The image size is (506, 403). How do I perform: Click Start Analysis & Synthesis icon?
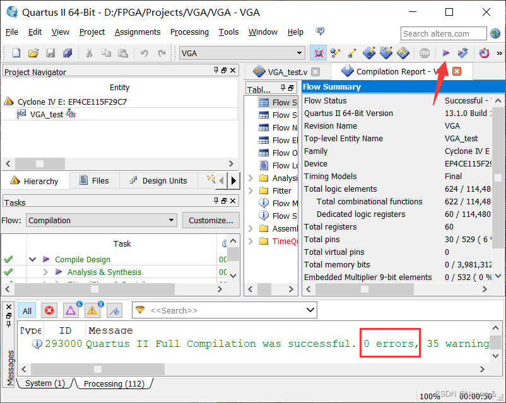462,53
